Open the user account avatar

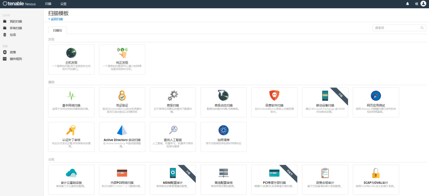tap(423, 4)
